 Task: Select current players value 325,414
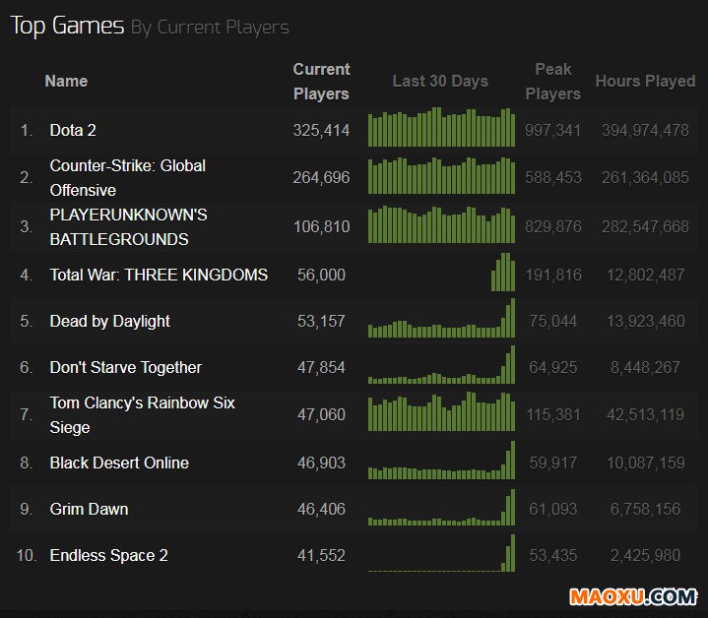pos(321,130)
